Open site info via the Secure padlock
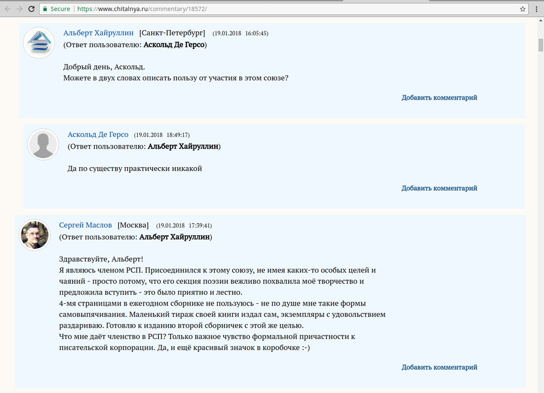Viewport: 544px width, 393px height. pos(57,9)
